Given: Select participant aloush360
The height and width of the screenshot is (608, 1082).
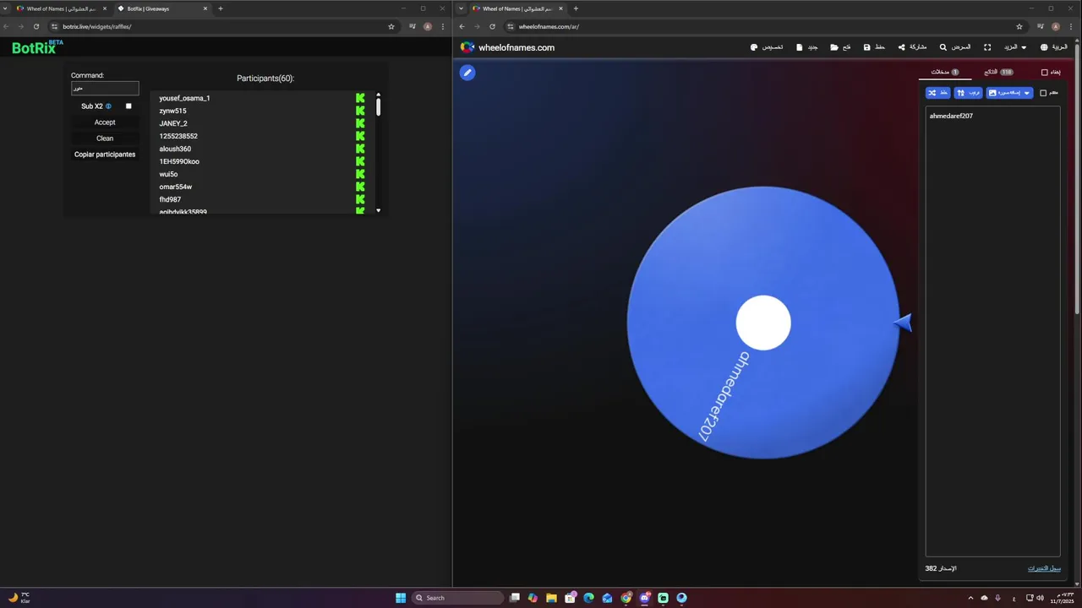Looking at the screenshot, I should point(175,149).
